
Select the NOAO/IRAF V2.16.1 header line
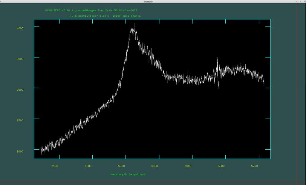coord(91,10)
